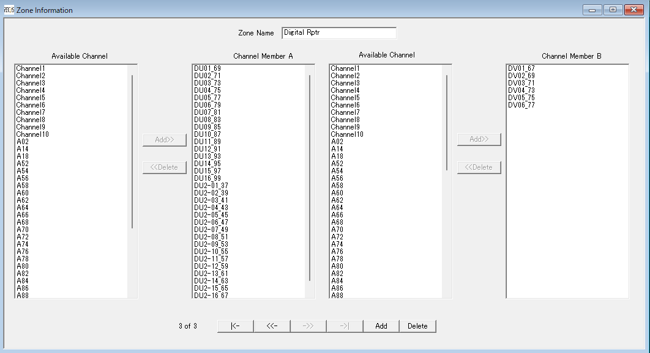650x353 pixels.
Task: Click the Zone Name text field
Action: [338, 33]
